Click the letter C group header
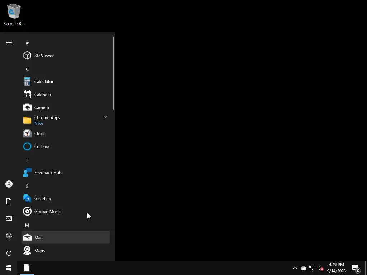Viewport: 367px width, 275px height. [x=27, y=69]
